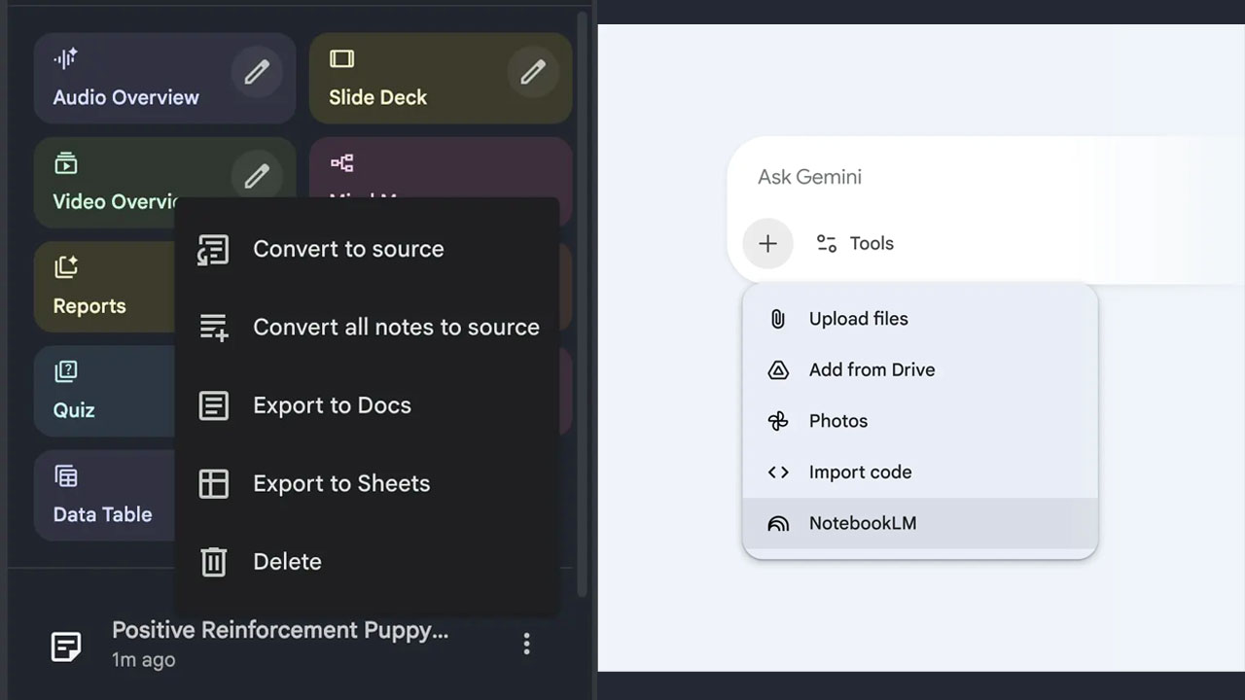Image resolution: width=1245 pixels, height=700 pixels.
Task: Select Convert to source menu option
Action: [x=347, y=249]
